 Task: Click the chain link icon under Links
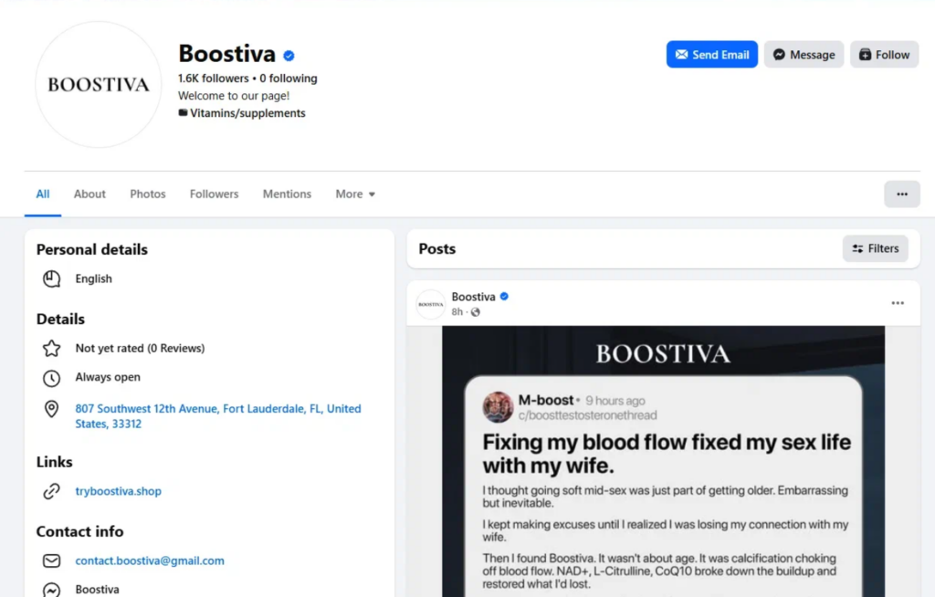click(x=52, y=491)
